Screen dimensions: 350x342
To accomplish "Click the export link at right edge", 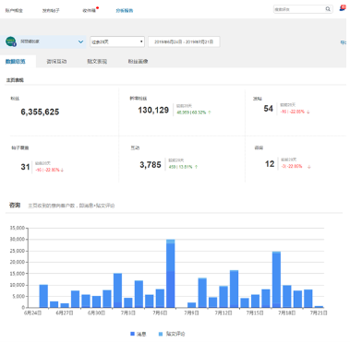I will [x=344, y=42].
